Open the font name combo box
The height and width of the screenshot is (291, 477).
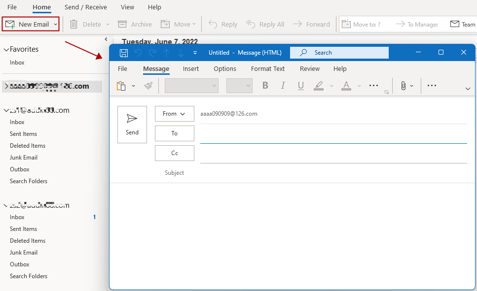coord(191,86)
